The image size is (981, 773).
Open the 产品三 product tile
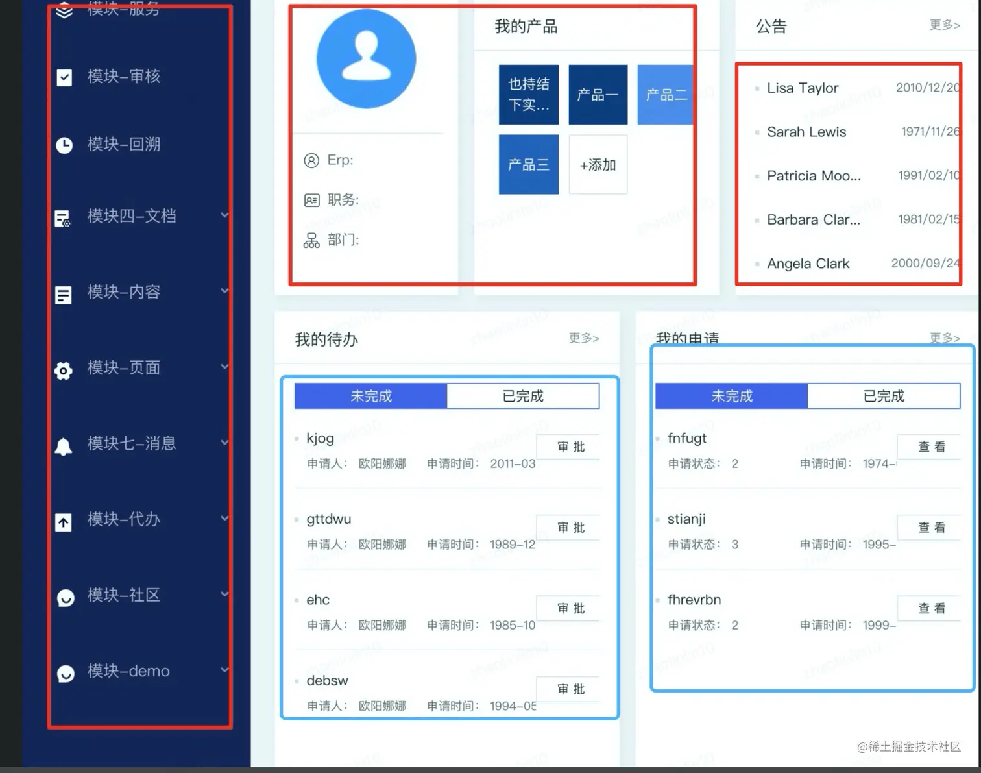[529, 165]
